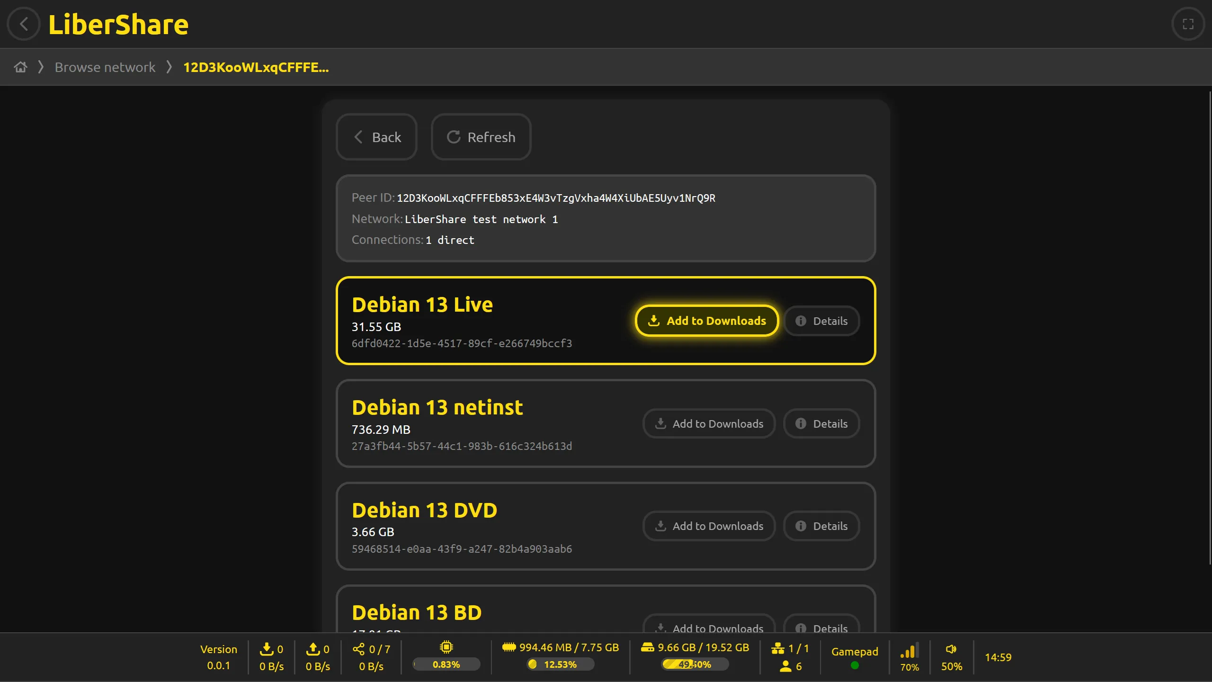Click the Back button in the peer panel

point(376,137)
